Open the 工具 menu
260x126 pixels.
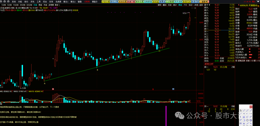pos(39,2)
